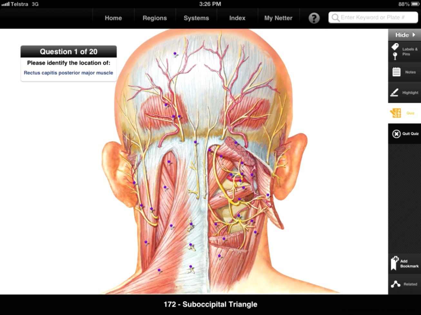Screen dimensions: 421x315
Task: Open the Index tab
Action: tap(237, 18)
